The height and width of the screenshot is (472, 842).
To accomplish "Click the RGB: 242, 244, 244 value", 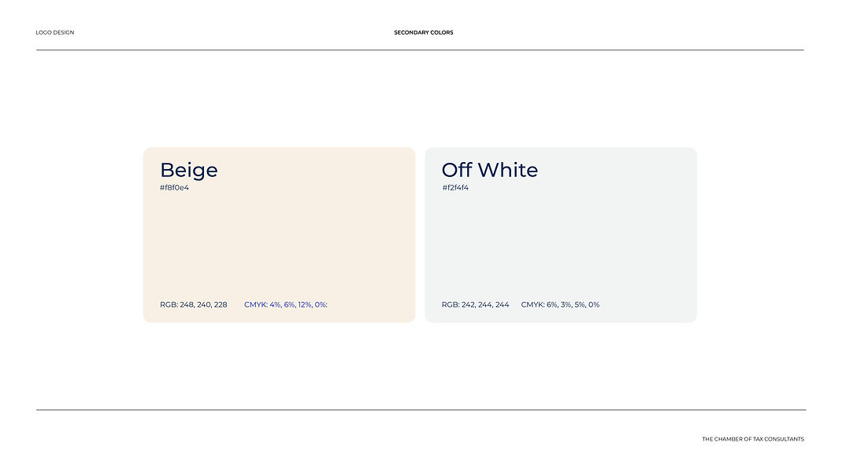I will pyautogui.click(x=475, y=304).
